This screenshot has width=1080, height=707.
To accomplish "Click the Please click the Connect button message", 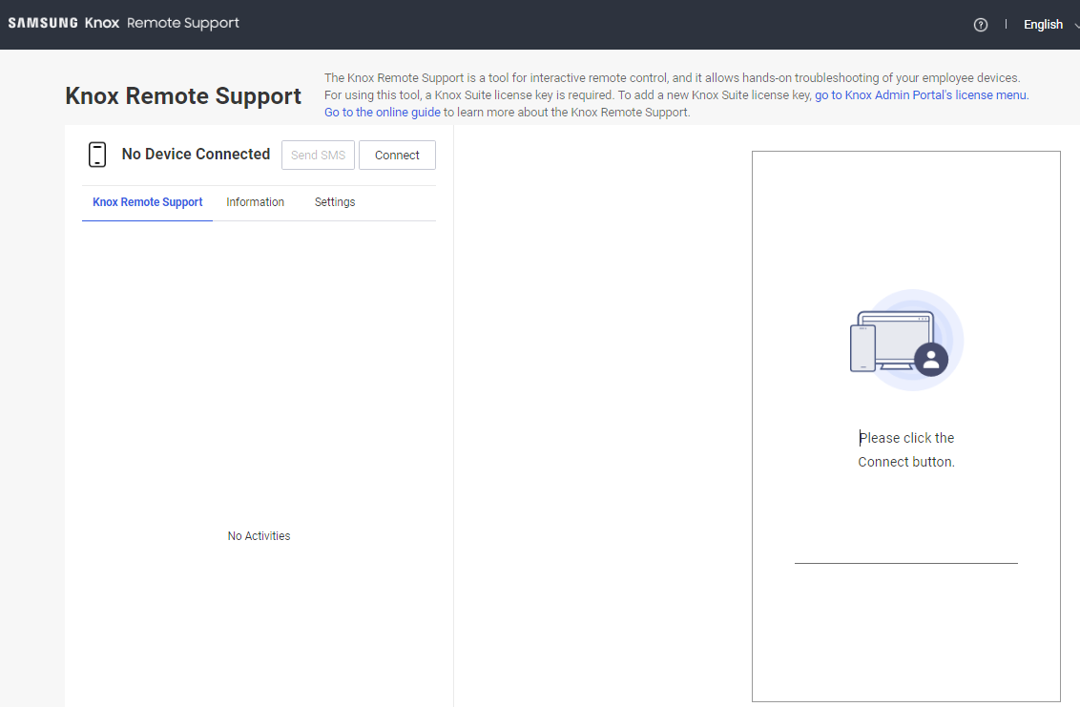I will [x=906, y=450].
